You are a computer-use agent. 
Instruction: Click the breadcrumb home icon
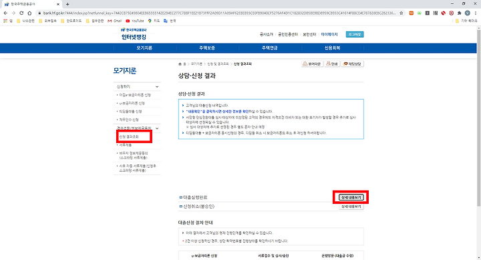[x=180, y=64]
